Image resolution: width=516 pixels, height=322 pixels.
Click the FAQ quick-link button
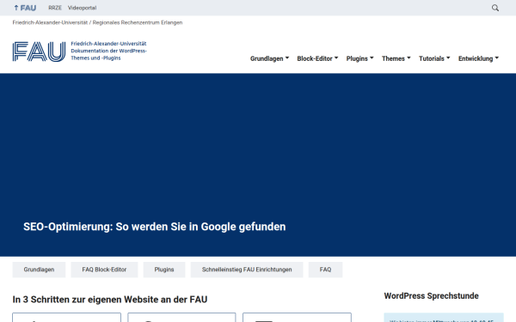click(x=325, y=270)
